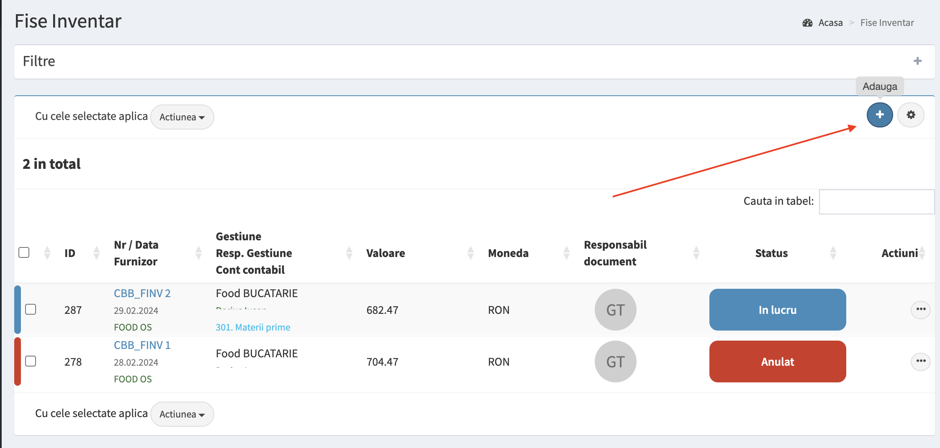
Task: Click the In lucru status badge
Action: pyautogui.click(x=778, y=310)
